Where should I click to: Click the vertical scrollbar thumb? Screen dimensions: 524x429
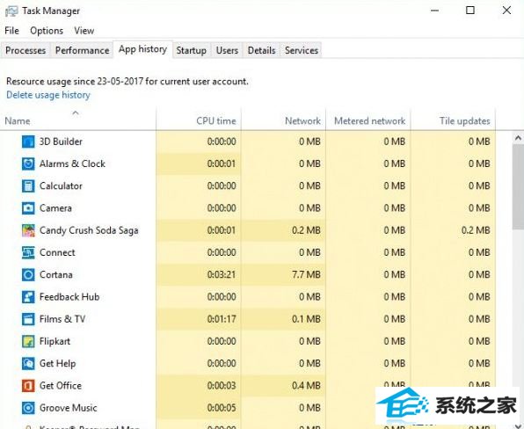518,187
